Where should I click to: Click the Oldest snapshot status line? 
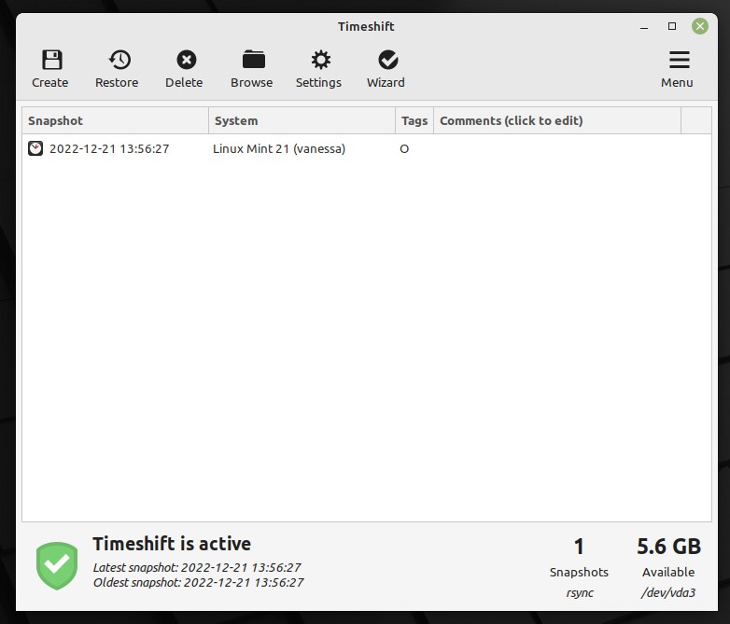coord(198,583)
